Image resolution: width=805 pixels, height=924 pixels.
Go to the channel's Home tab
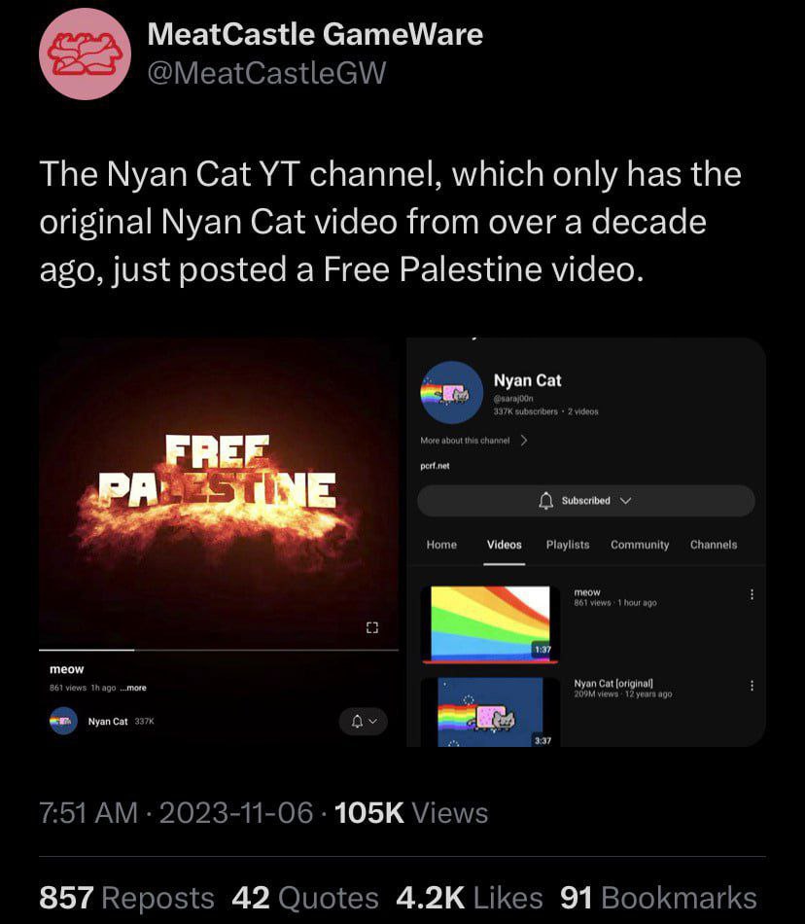click(441, 545)
